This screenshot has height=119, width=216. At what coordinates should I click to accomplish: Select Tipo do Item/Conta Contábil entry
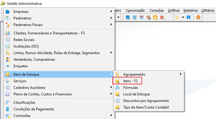pos(149,107)
